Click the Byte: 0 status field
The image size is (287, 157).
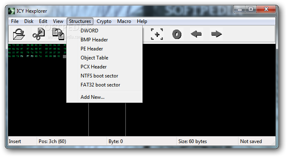click(x=142, y=141)
